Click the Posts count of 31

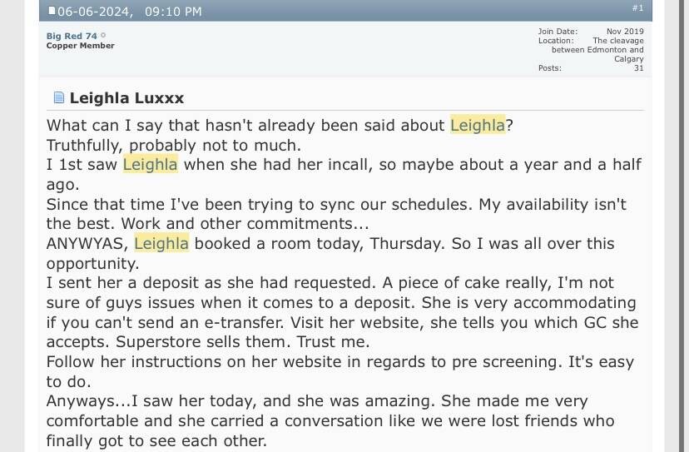[x=639, y=68]
